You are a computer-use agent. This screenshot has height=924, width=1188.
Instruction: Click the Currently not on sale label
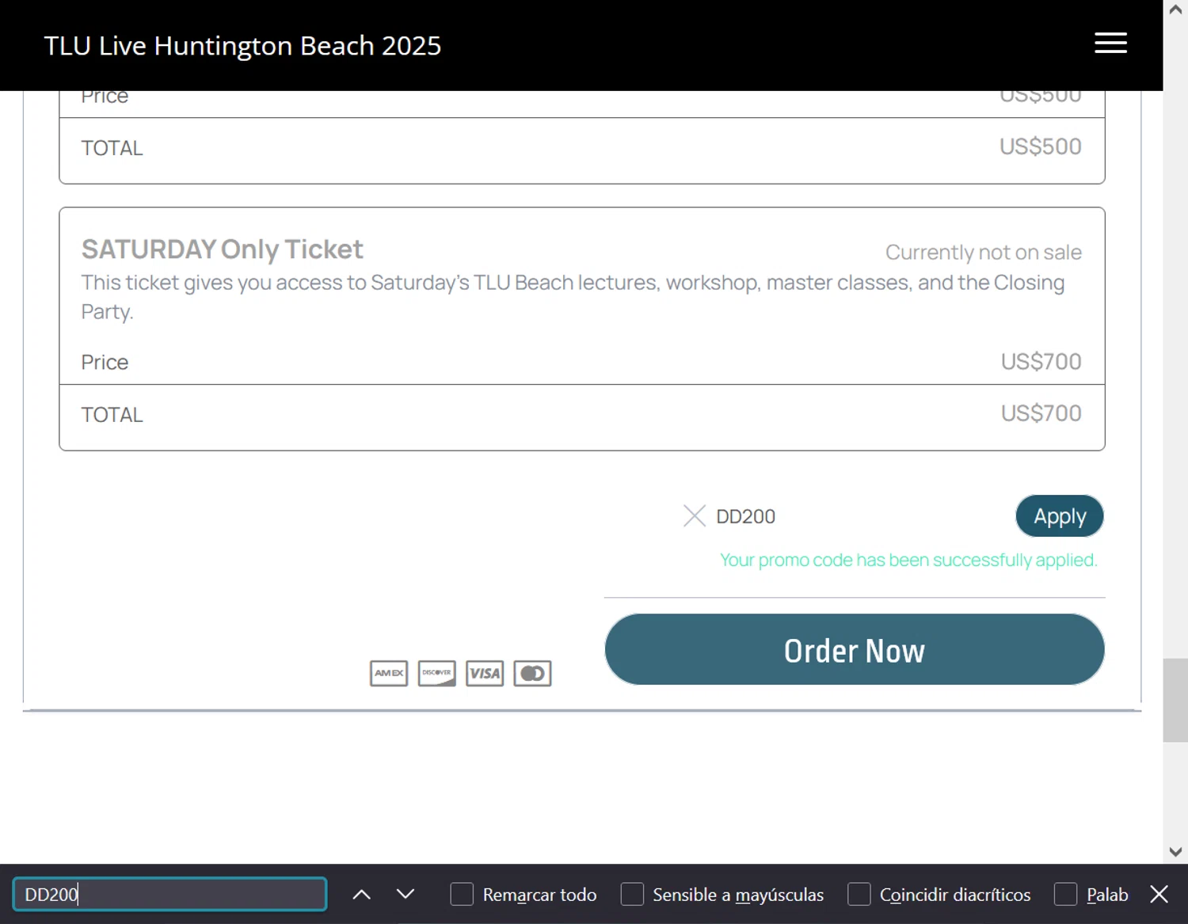click(984, 253)
